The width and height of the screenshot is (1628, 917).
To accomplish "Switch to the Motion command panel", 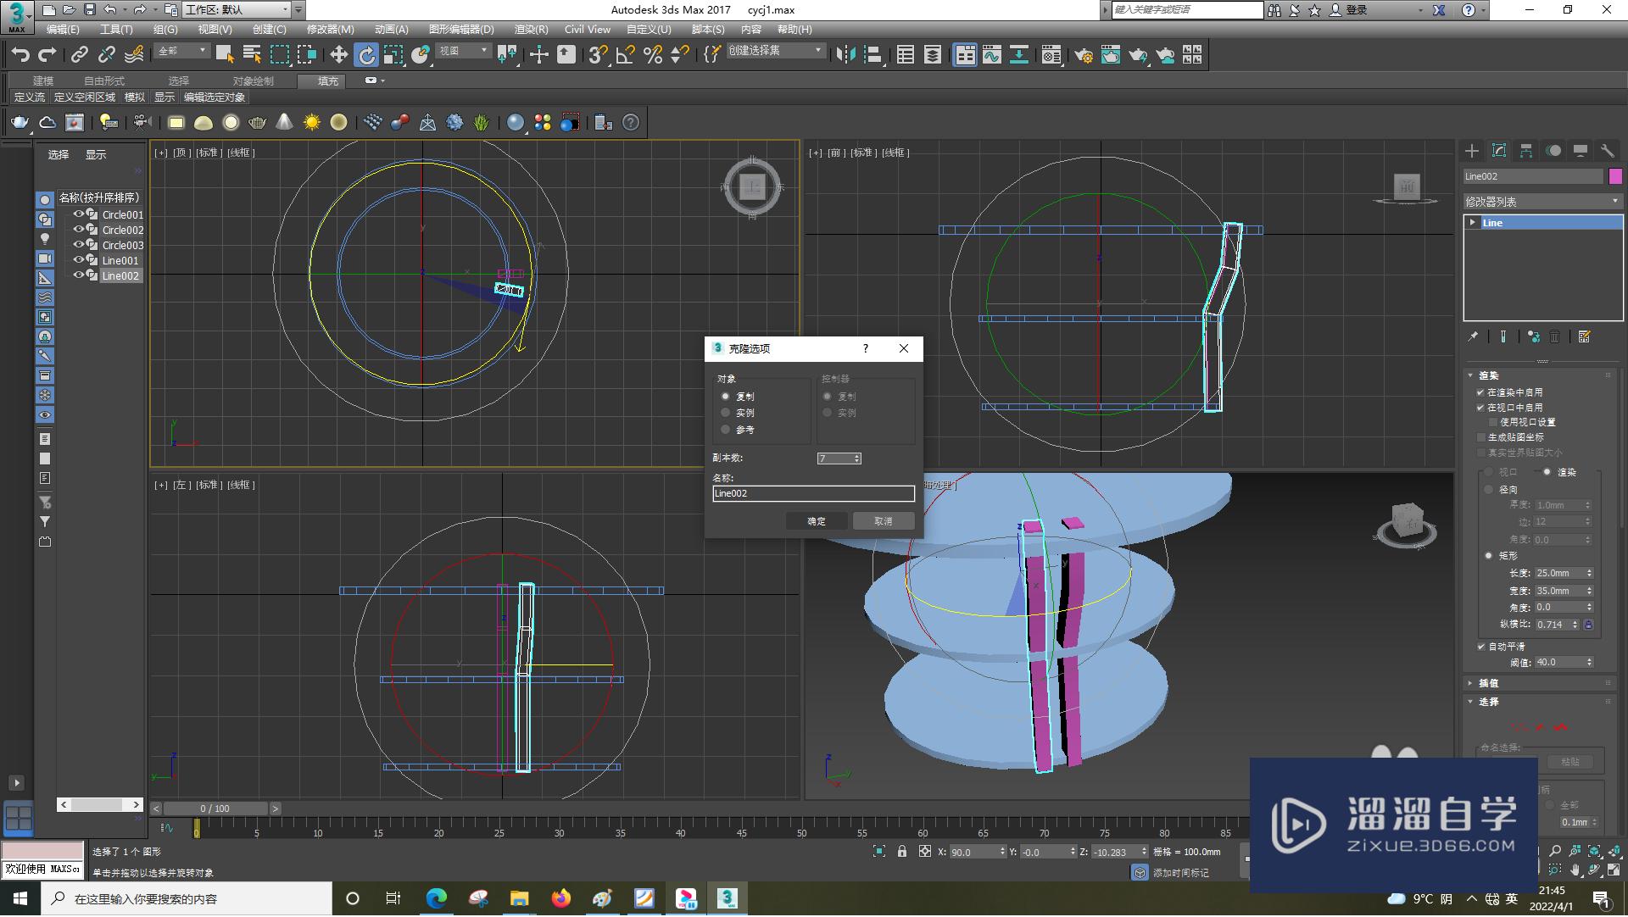I will click(x=1553, y=151).
